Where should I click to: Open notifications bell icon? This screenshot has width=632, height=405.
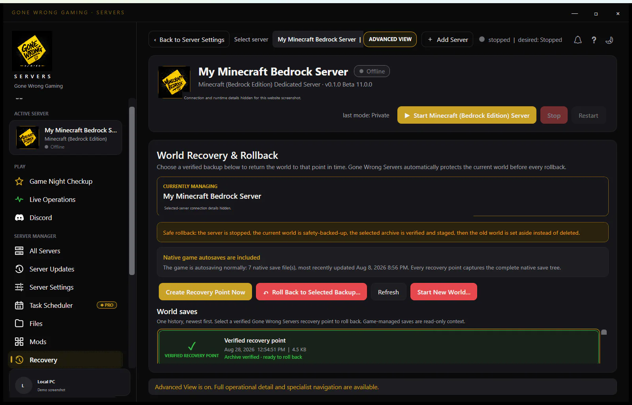pyautogui.click(x=577, y=40)
